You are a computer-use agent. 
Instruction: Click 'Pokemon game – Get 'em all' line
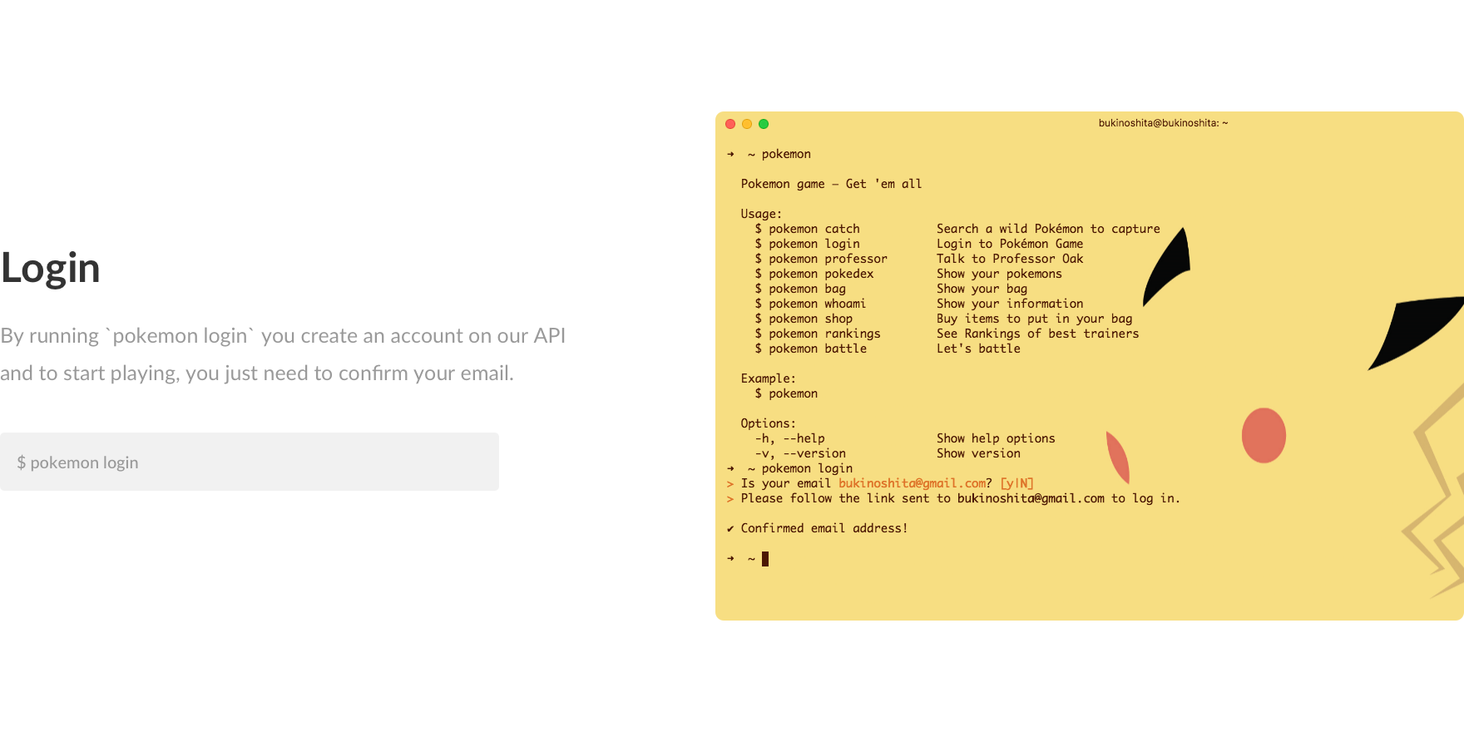(831, 184)
